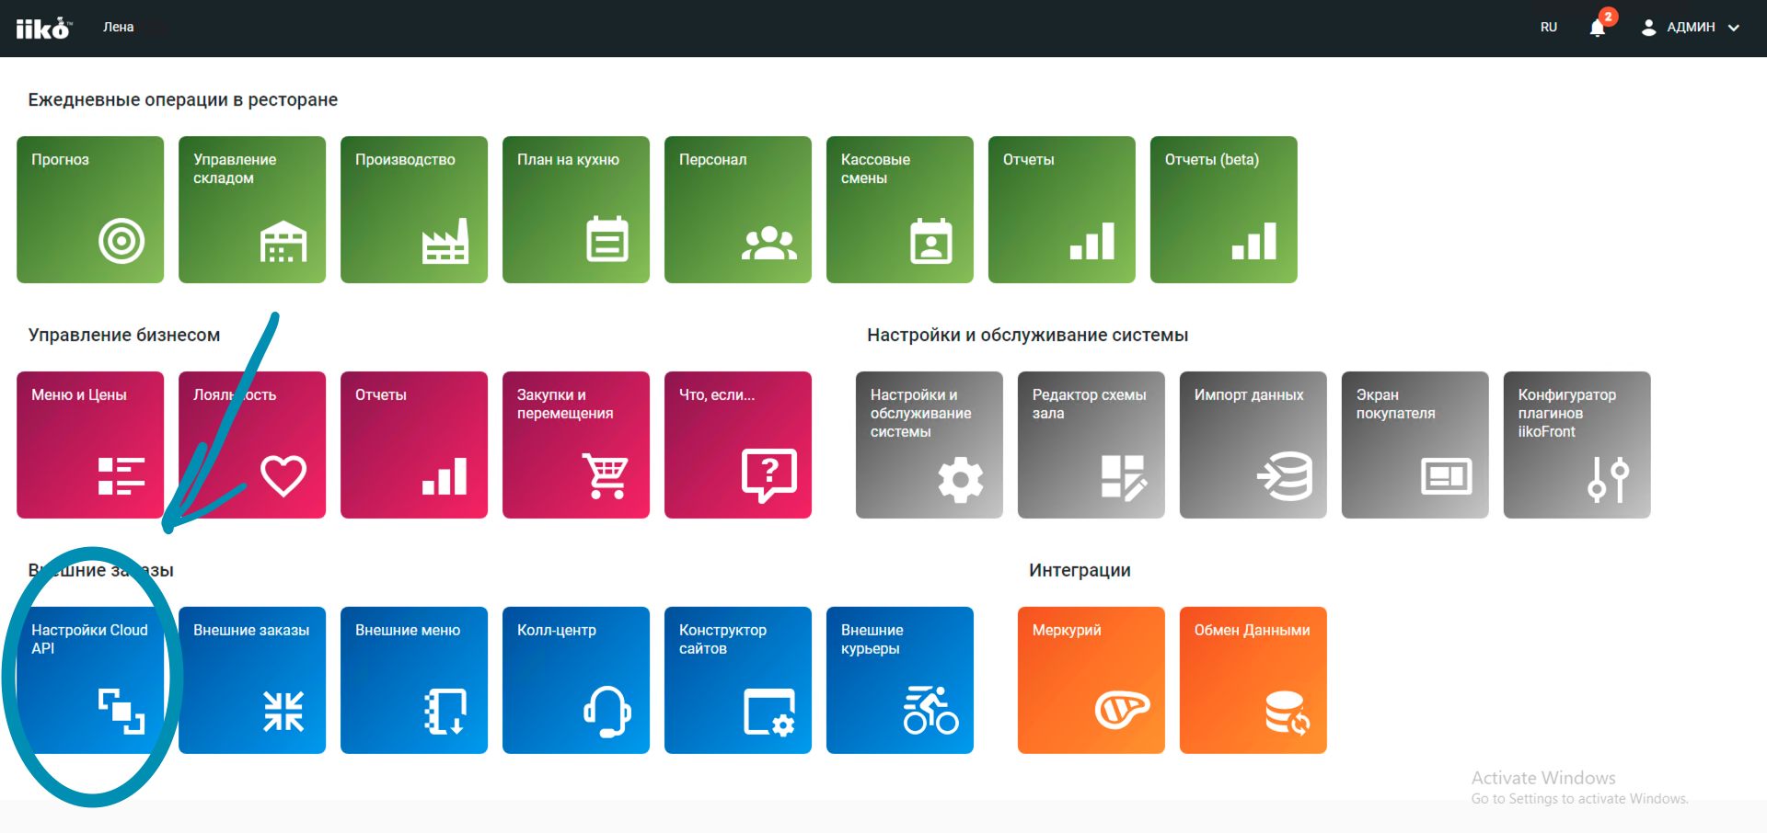Open План на кухню tile
This screenshot has width=1767, height=833.
coord(576,210)
